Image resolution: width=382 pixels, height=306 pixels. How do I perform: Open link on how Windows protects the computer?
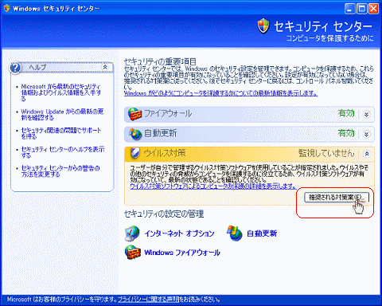220,93
